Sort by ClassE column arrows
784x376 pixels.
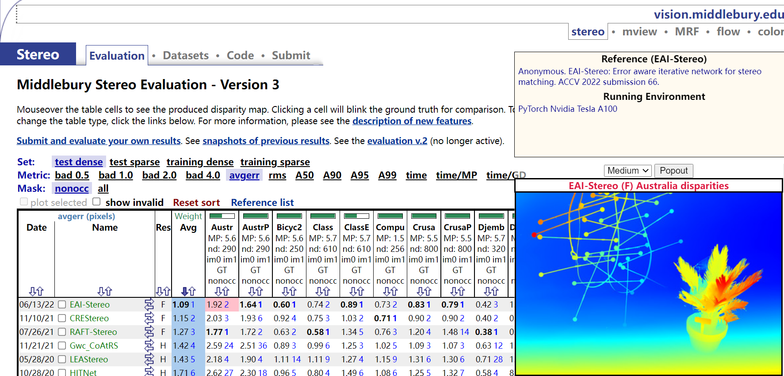click(356, 291)
